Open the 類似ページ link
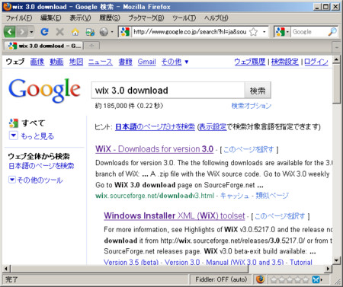The width and height of the screenshot is (343, 287). (272, 196)
